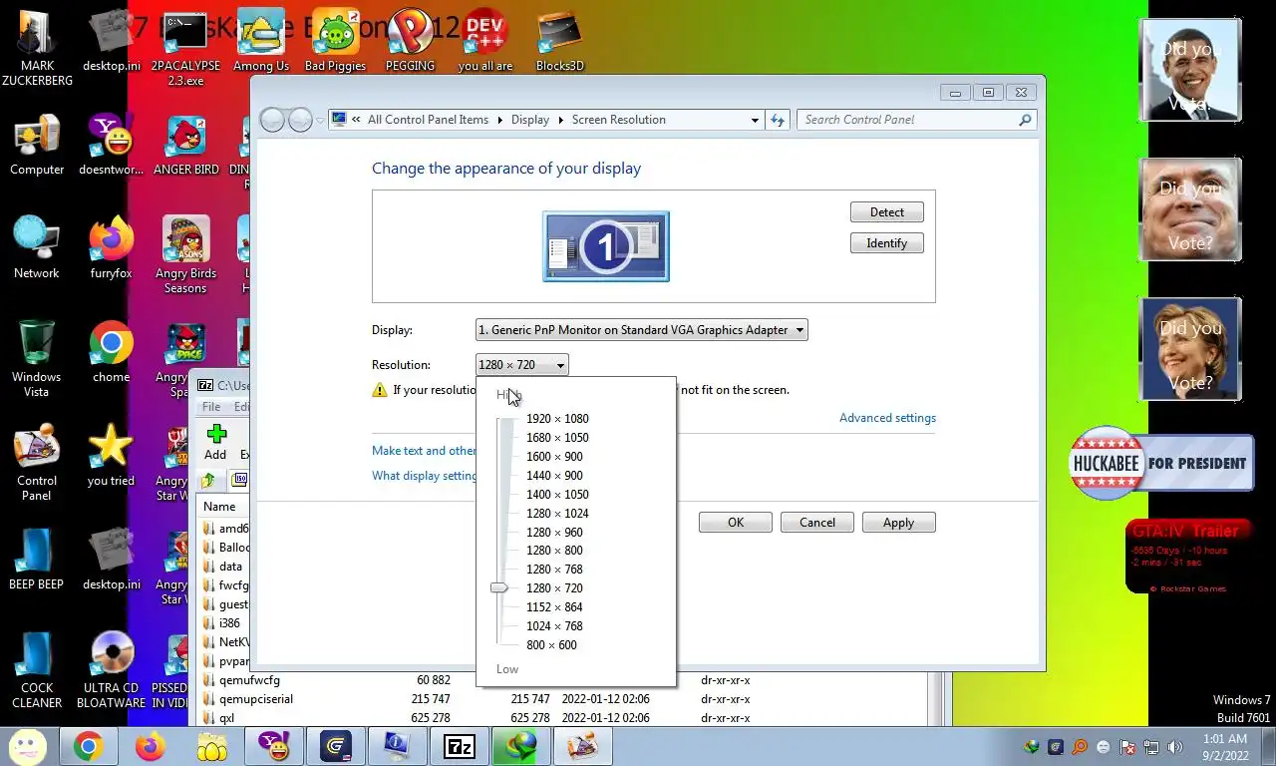Image resolution: width=1276 pixels, height=766 pixels.
Task: Click the 'Screen Resolution' breadcrumb
Action: pos(618,120)
